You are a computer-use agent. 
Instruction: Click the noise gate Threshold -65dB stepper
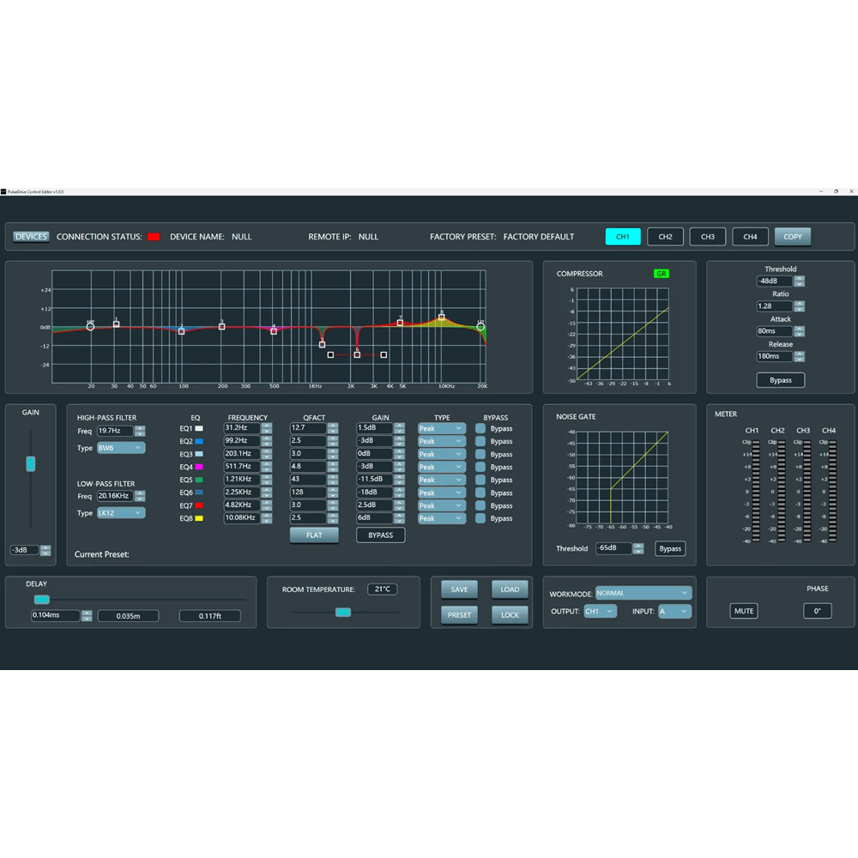pos(638,548)
